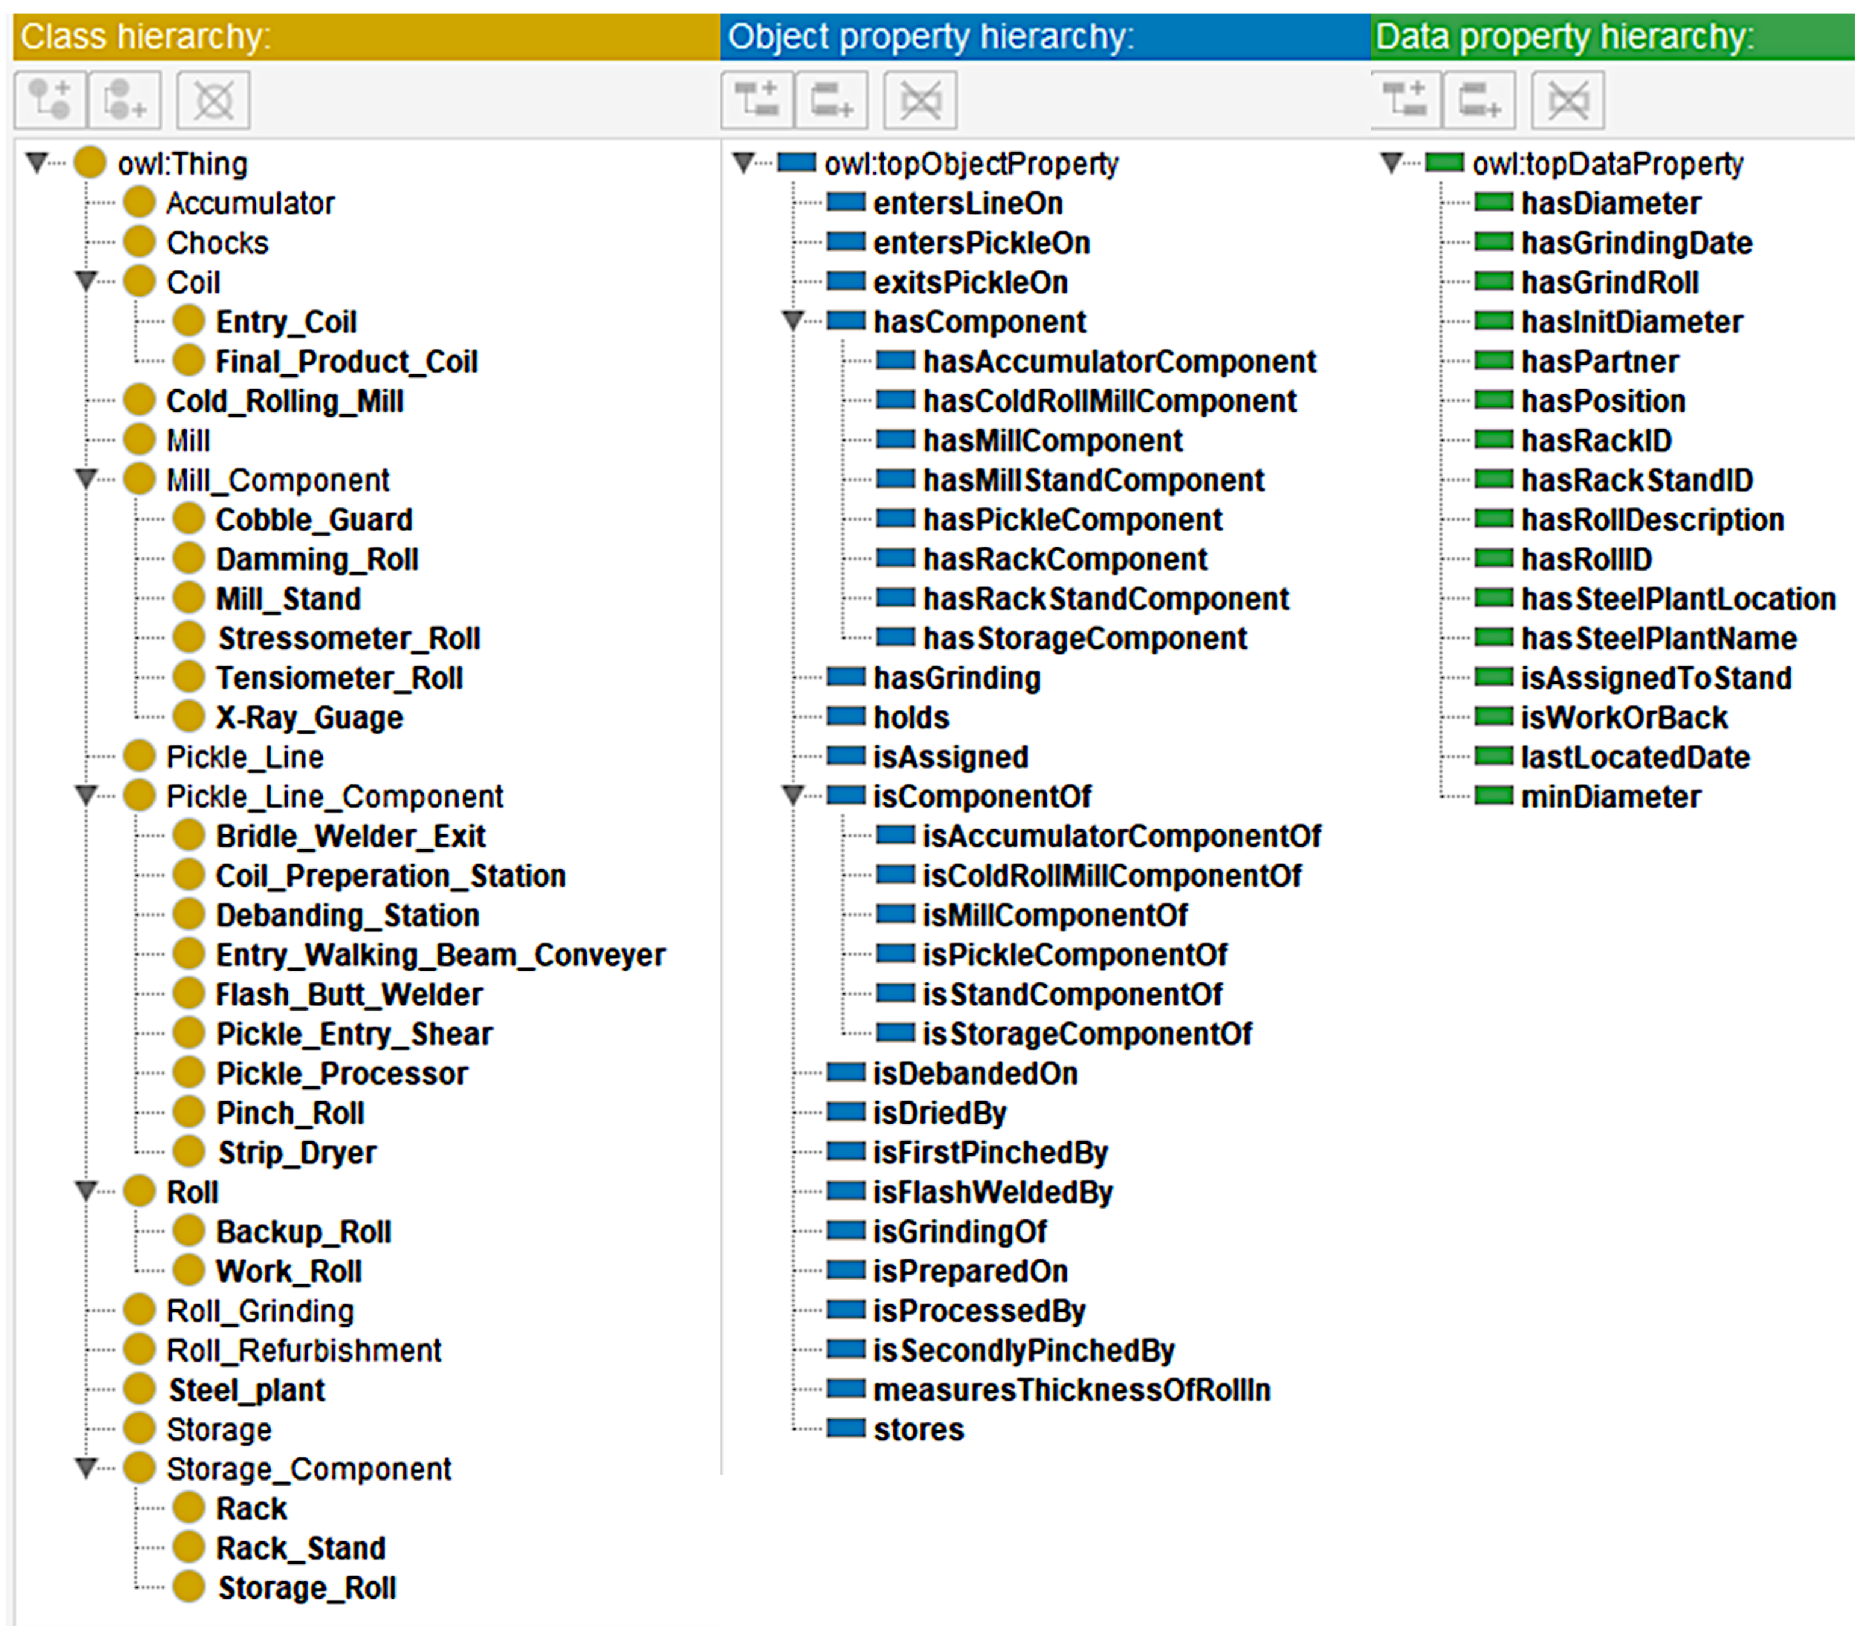This screenshot has height=1642, width=1866.
Task: Click the delete data property icon
Action: (x=1567, y=99)
